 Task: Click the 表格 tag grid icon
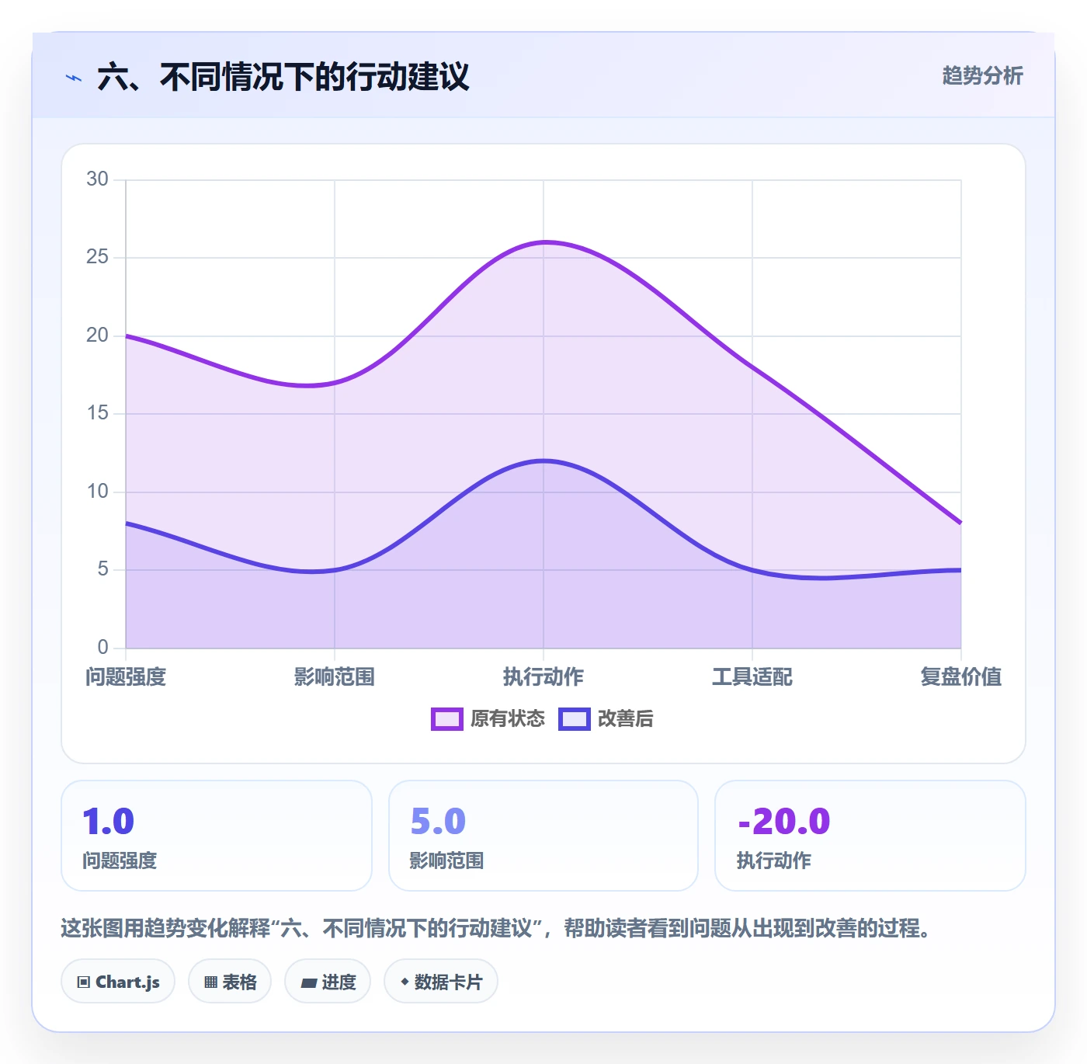click(210, 982)
